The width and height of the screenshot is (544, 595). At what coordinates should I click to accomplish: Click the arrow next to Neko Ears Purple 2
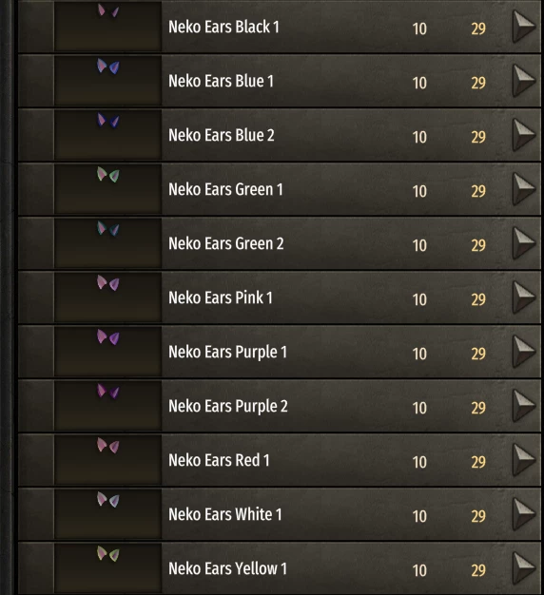(524, 406)
